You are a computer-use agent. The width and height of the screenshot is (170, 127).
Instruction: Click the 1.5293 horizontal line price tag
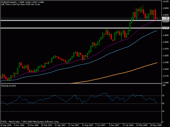(x=166, y=20)
